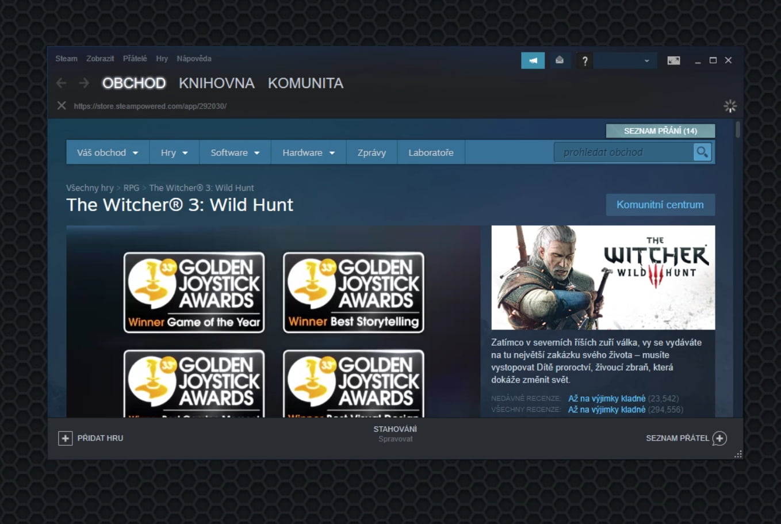Switch to Big Picture mode icon
The image size is (781, 524).
click(673, 60)
